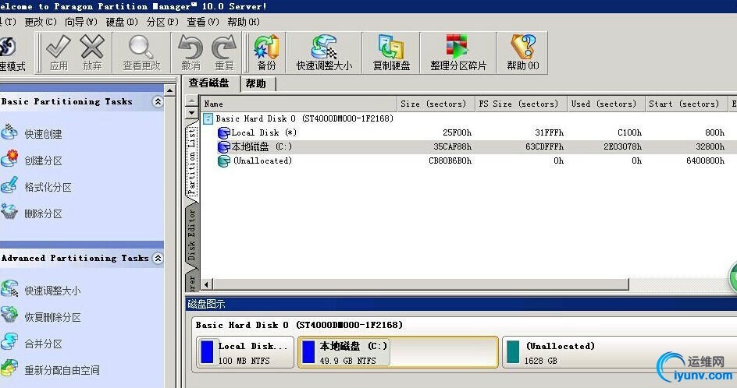Select 快速创建 in Basic Partitioning Tasks
This screenshot has width=737, height=388.
(x=43, y=134)
